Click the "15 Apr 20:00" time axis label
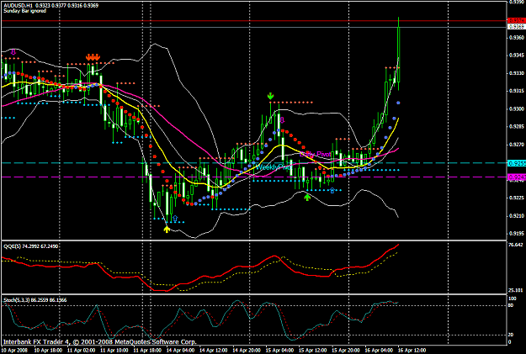This screenshot has height=354, width=526. point(346,351)
